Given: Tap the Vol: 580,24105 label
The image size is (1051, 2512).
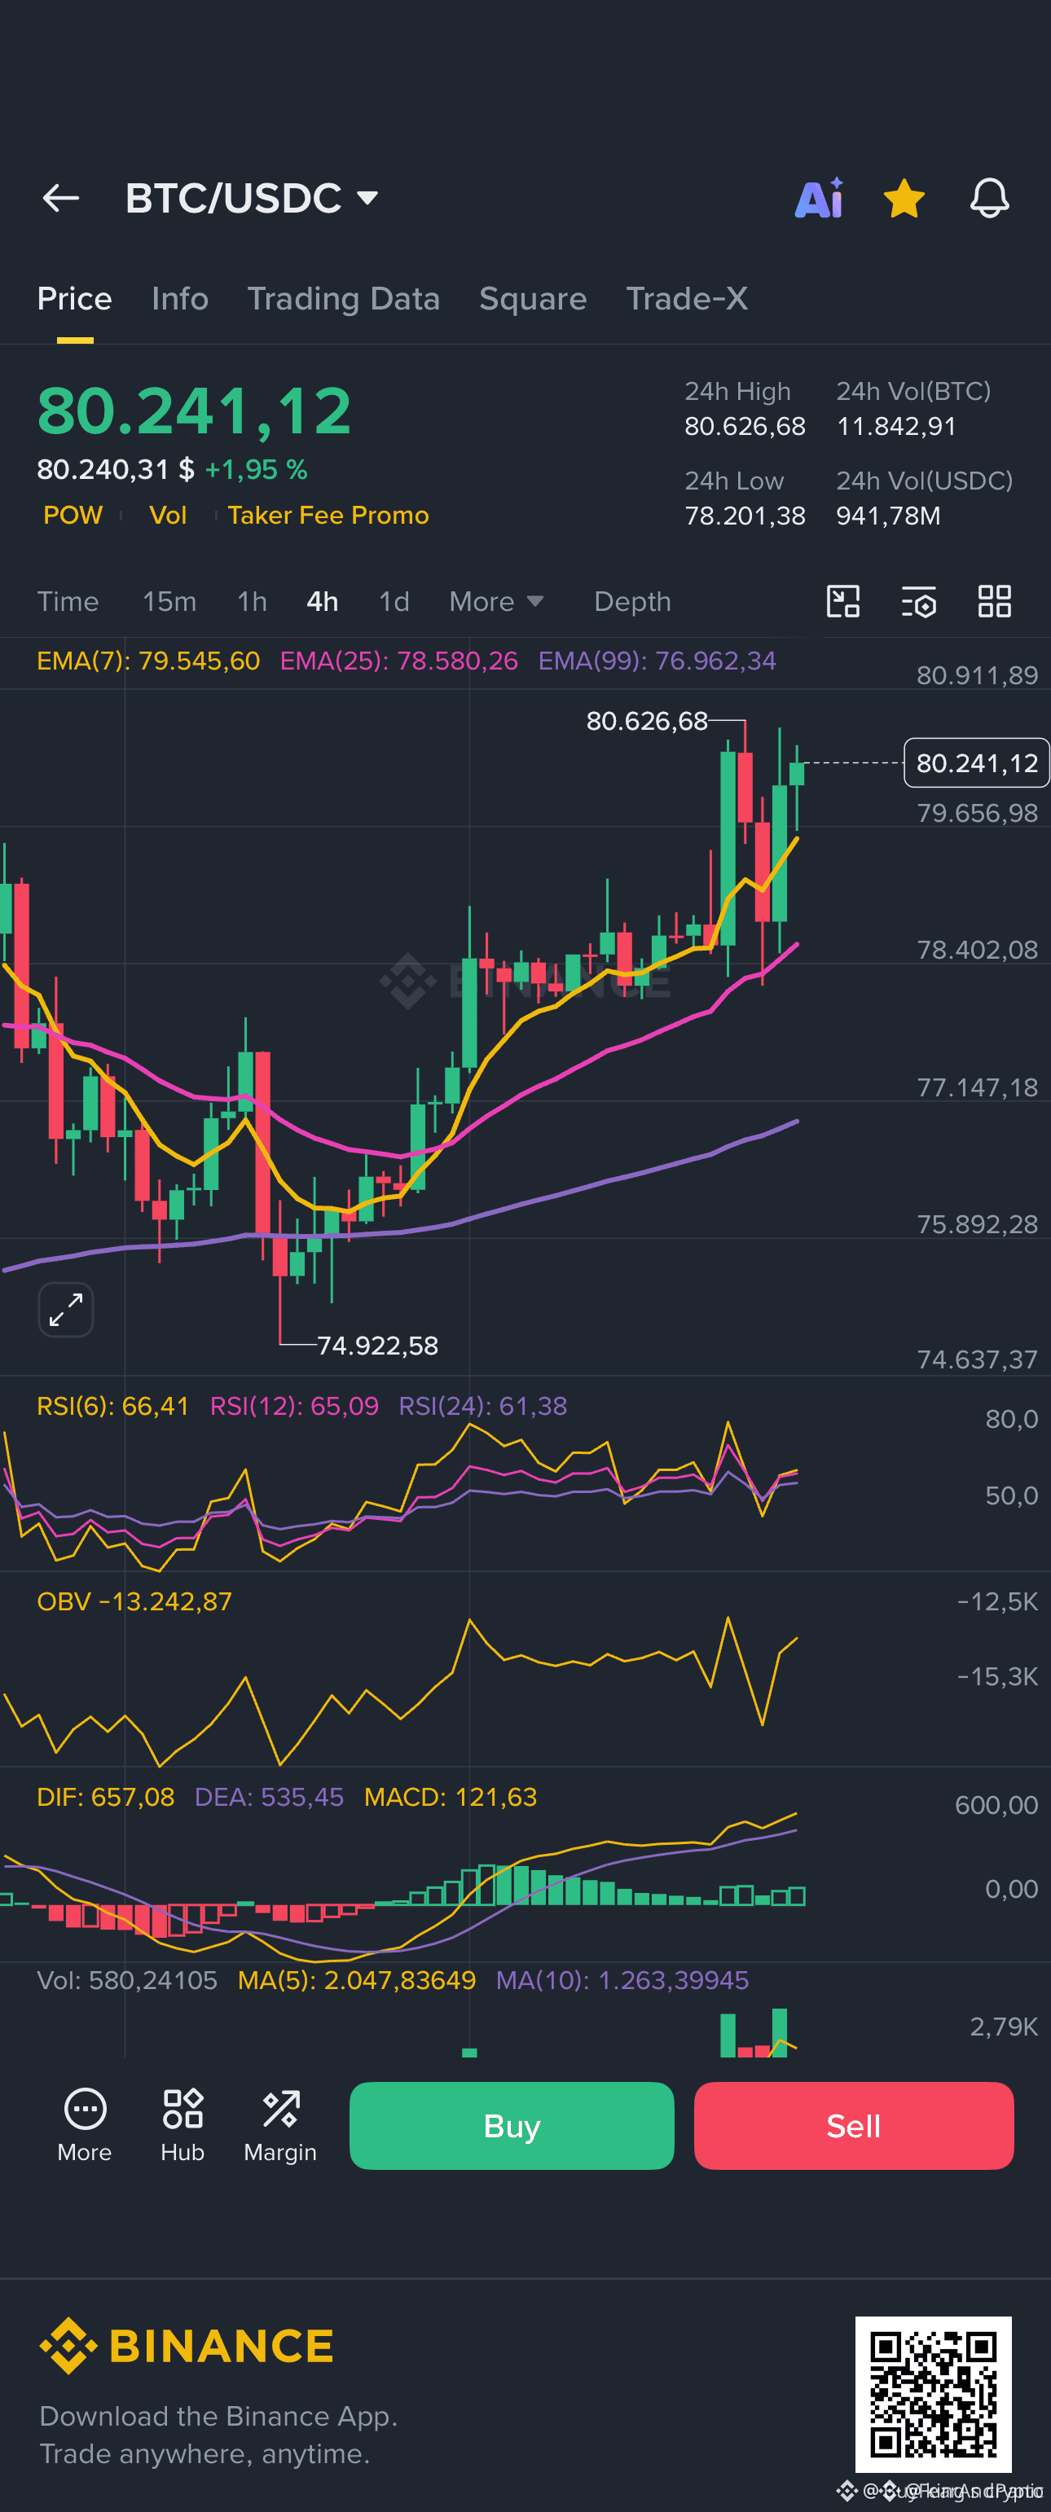Looking at the screenshot, I should (127, 1979).
